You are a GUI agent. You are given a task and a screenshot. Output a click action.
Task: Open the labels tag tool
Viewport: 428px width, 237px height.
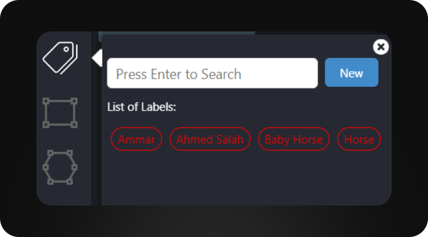(60, 58)
